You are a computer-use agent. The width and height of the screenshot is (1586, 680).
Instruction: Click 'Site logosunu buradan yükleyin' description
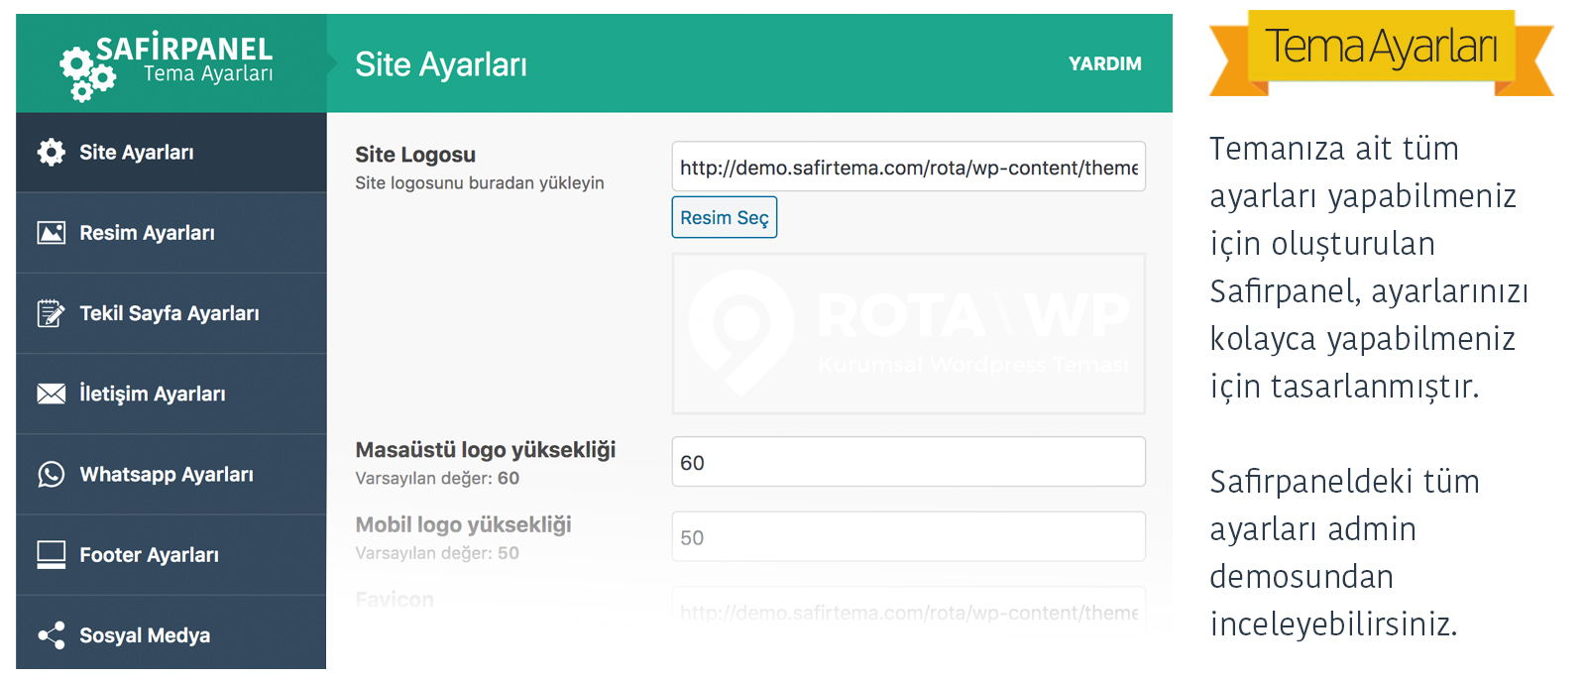pos(480,183)
